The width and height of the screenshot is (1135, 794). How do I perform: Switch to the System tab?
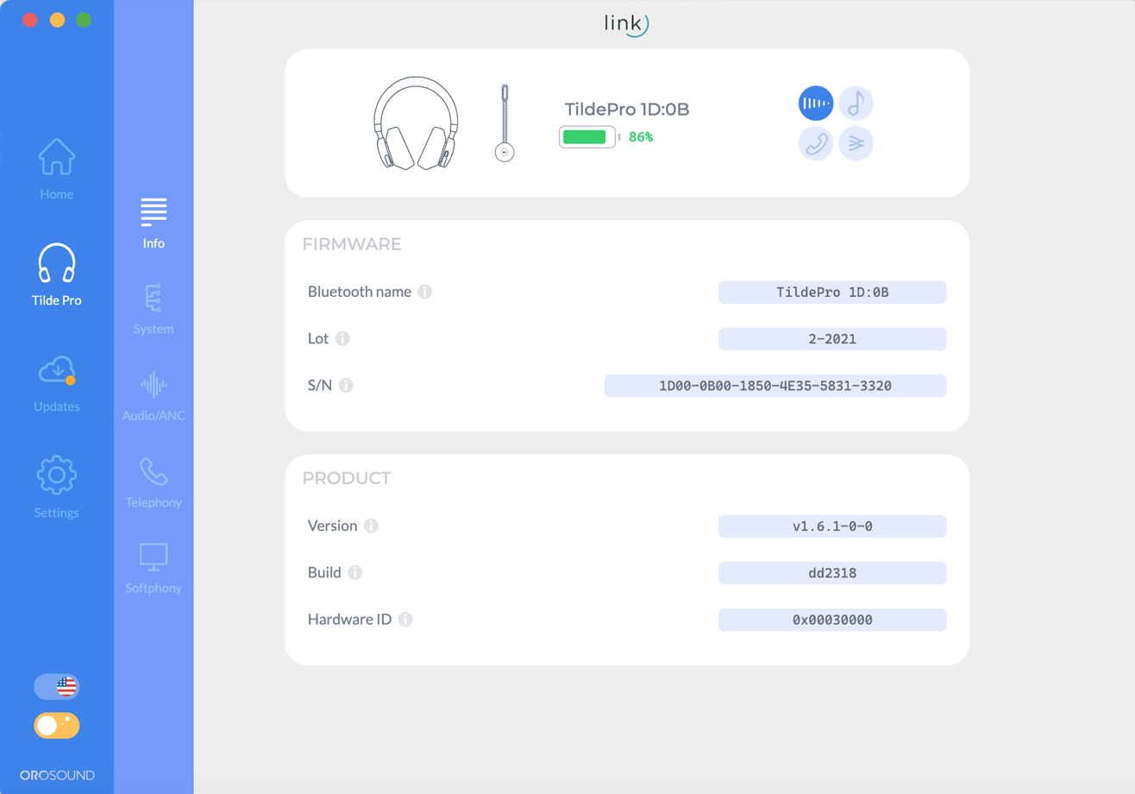(154, 309)
